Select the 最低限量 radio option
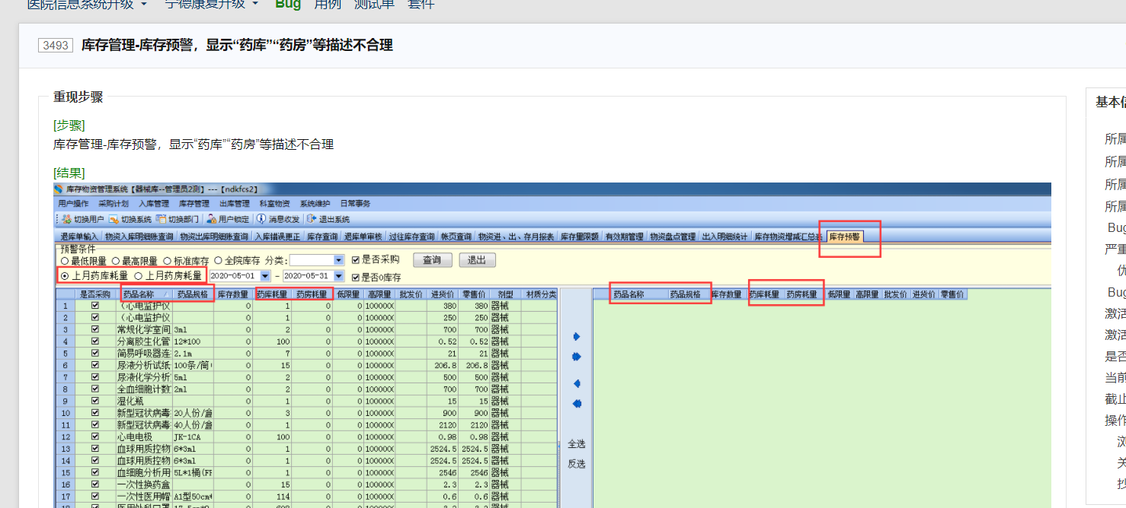Screen dimensions: 1126x508 click(x=65, y=261)
